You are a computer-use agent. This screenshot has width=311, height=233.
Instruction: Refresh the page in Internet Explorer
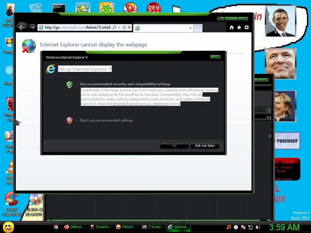(124, 27)
